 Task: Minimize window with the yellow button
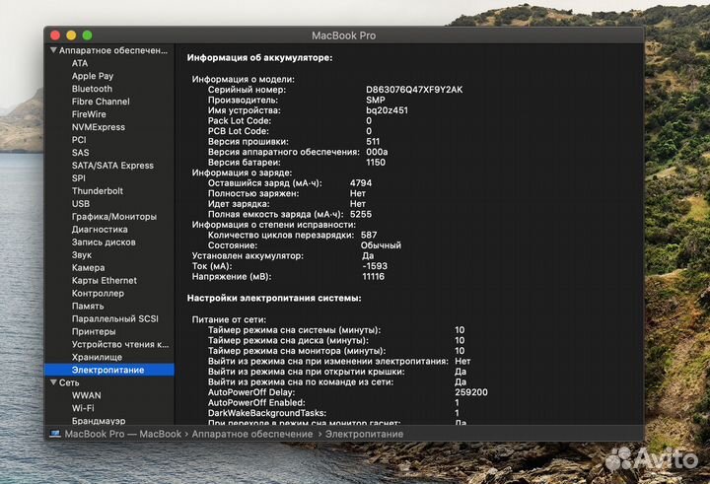click(x=71, y=35)
